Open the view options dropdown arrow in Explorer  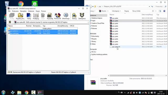(x=156, y=11)
